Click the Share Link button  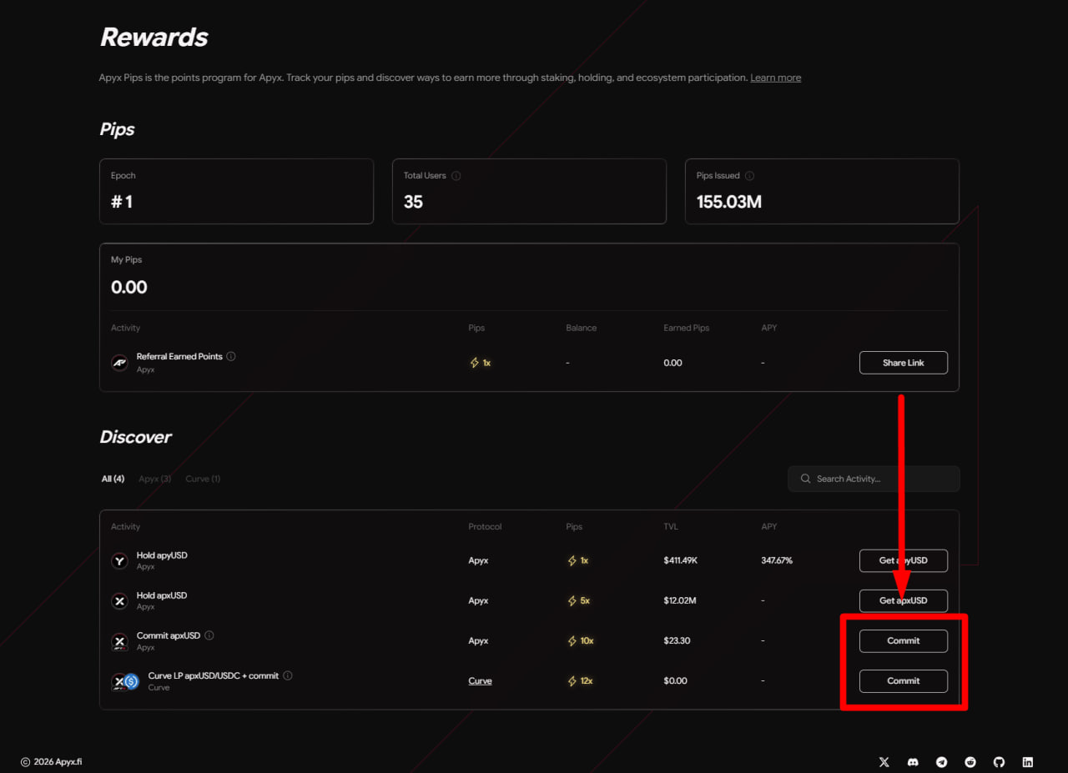[904, 363]
